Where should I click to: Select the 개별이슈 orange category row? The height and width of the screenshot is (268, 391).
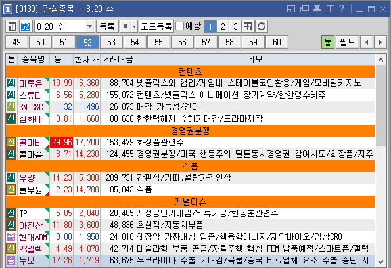191,202
